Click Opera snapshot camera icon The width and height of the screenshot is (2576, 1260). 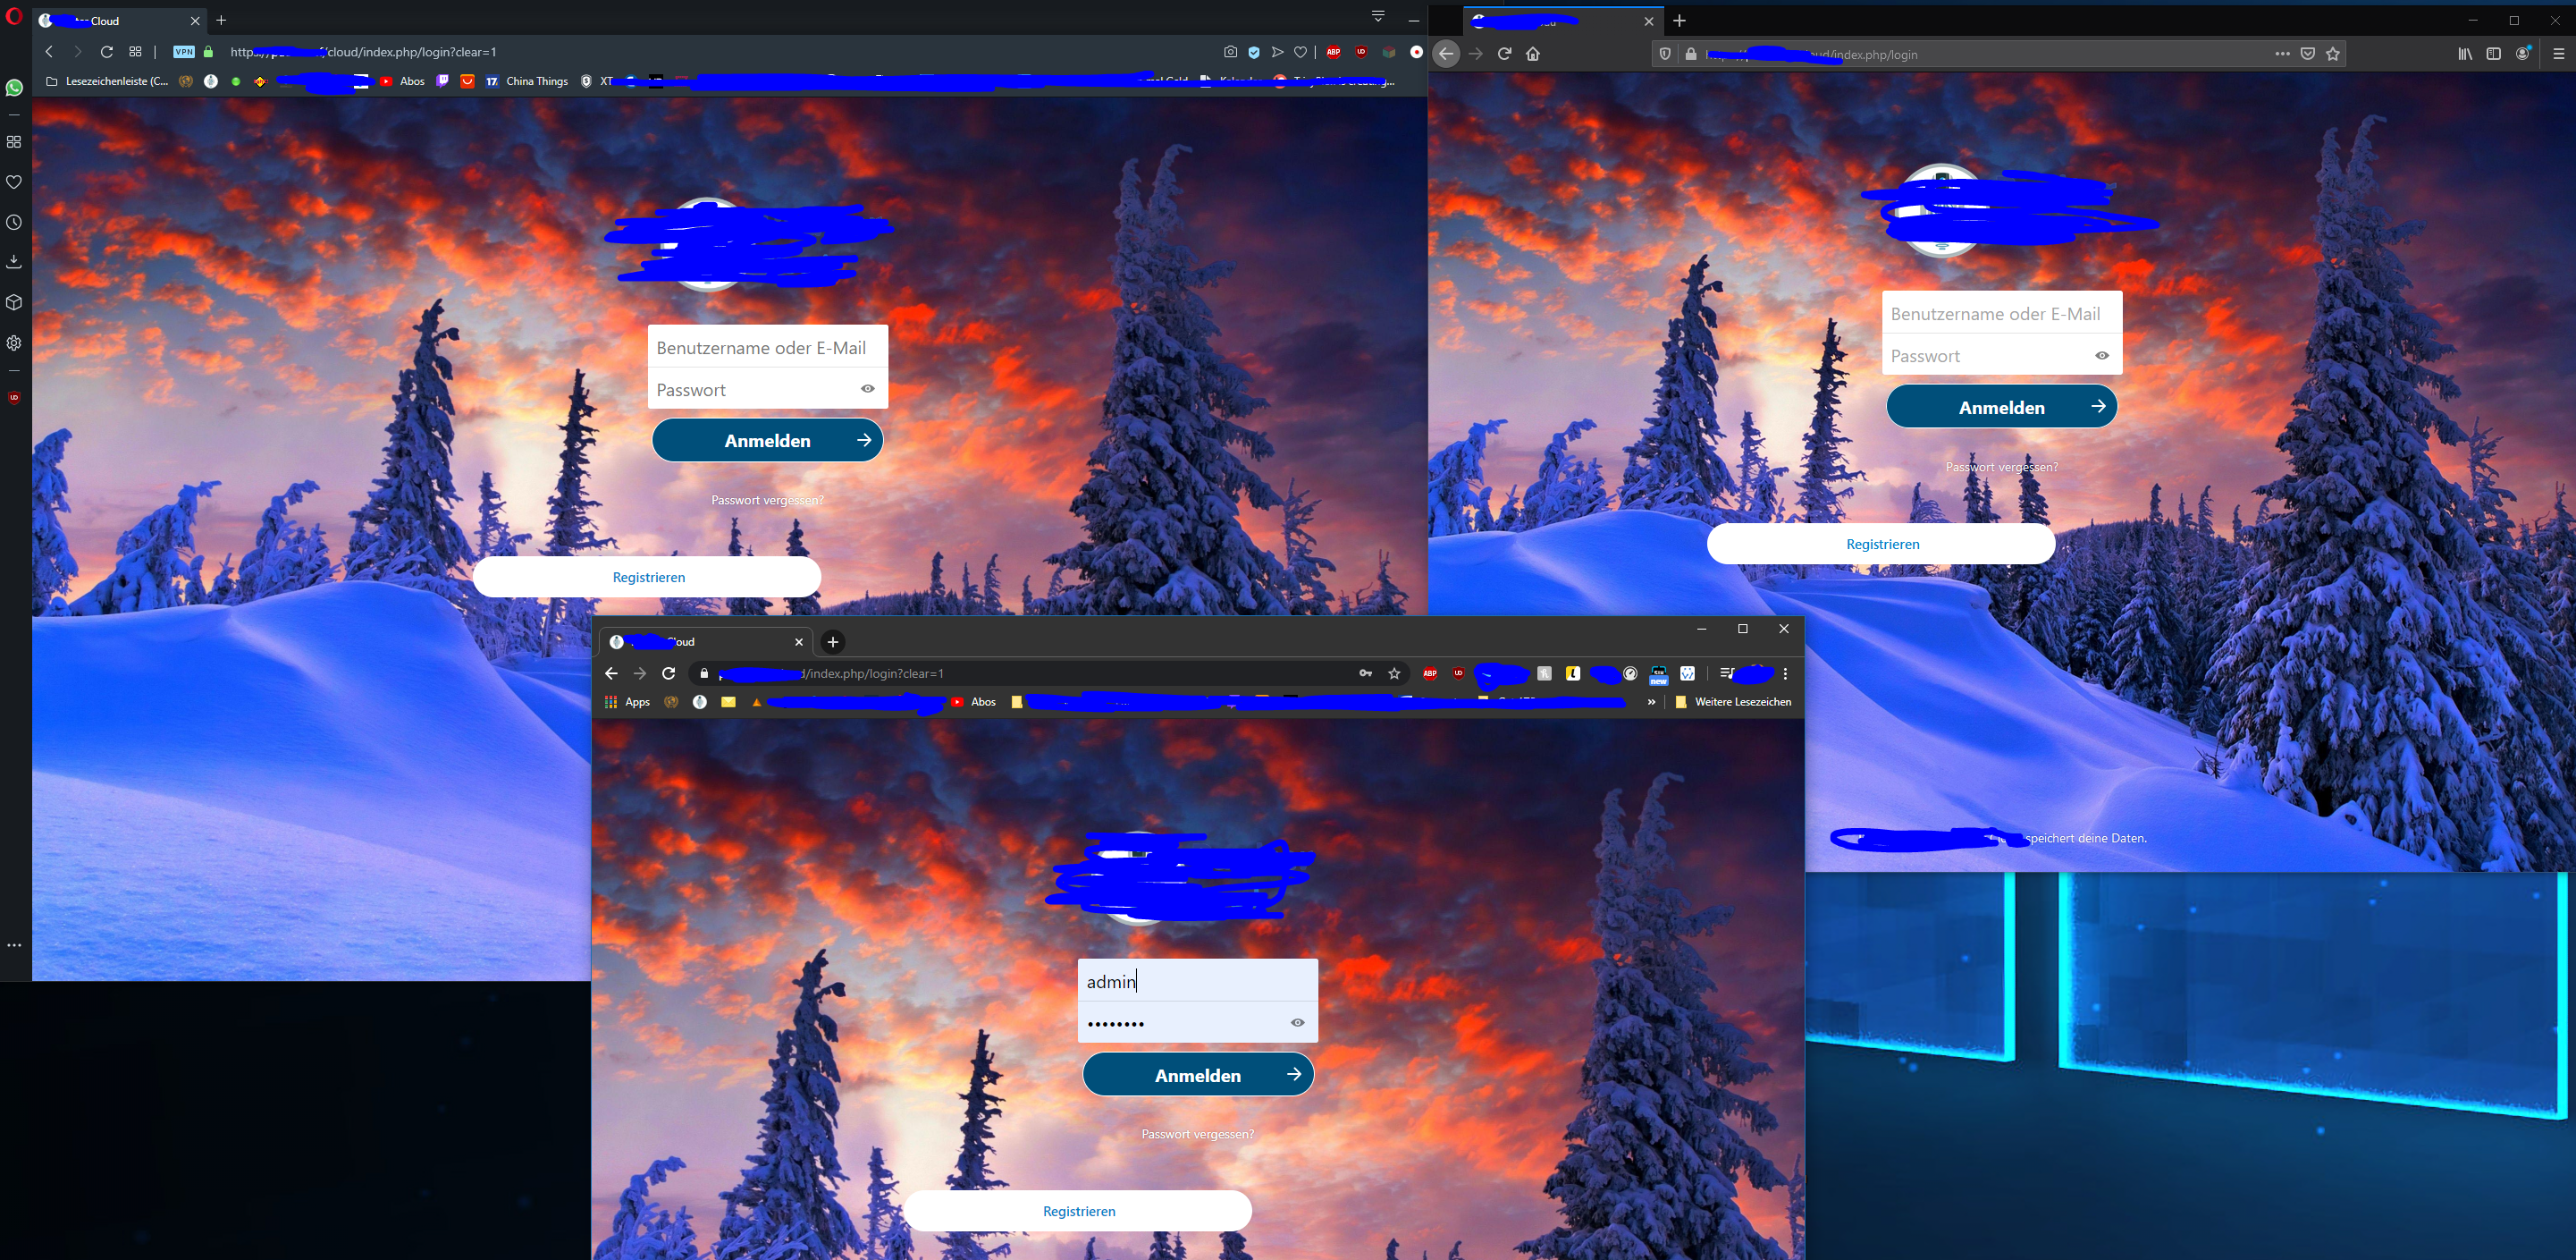(1230, 52)
